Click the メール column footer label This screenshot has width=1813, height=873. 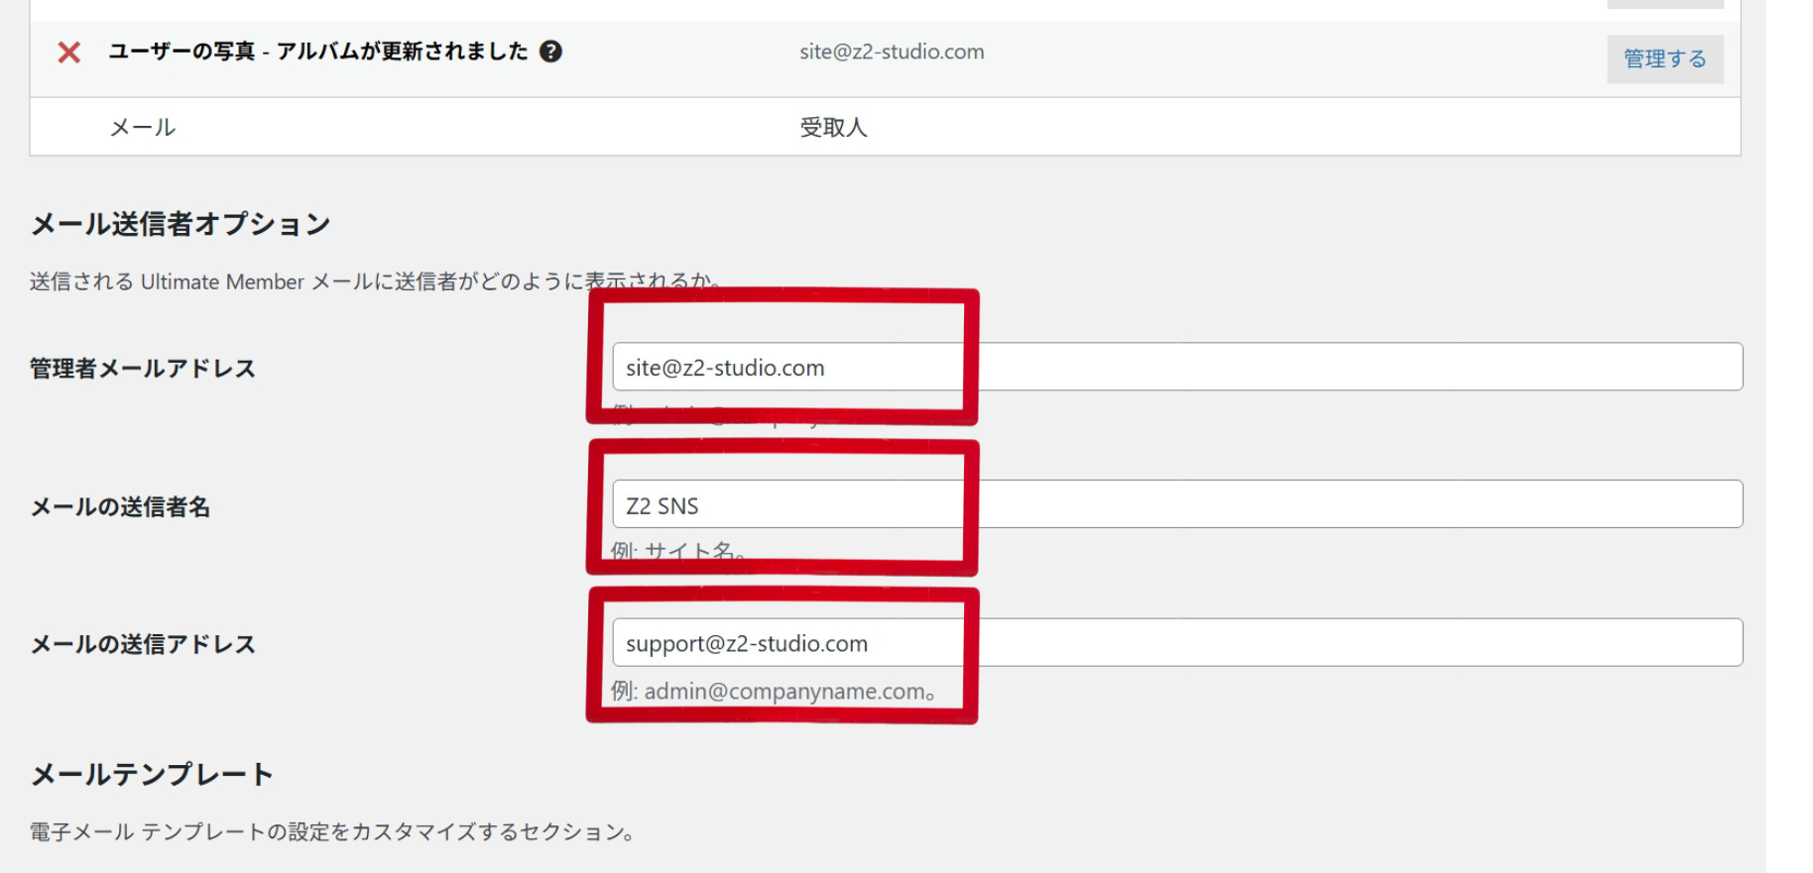tap(142, 127)
